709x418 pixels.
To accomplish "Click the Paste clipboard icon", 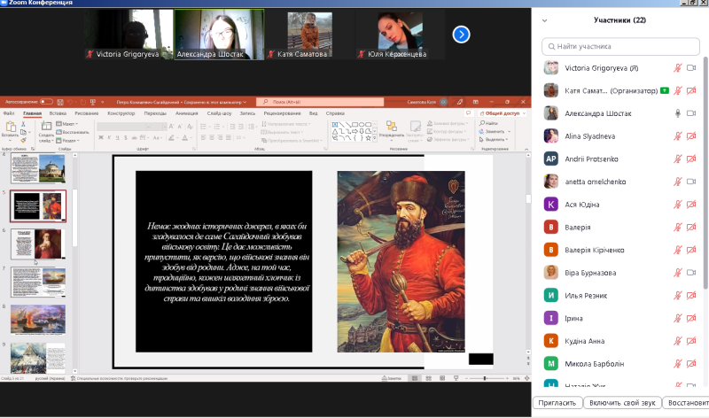I will (10, 127).
